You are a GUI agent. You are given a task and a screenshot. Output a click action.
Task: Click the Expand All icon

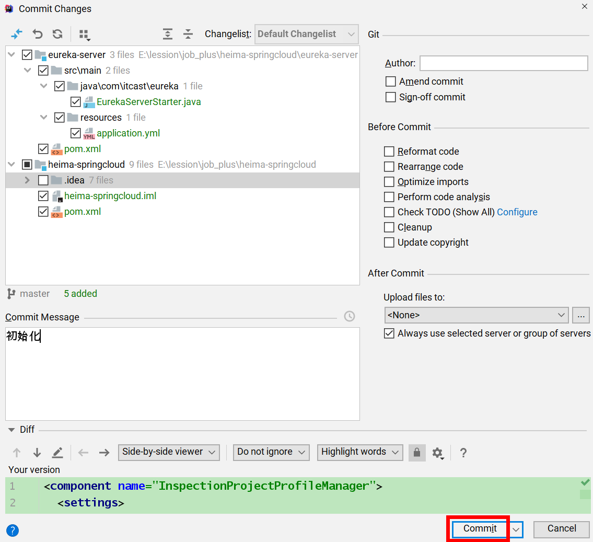click(168, 34)
